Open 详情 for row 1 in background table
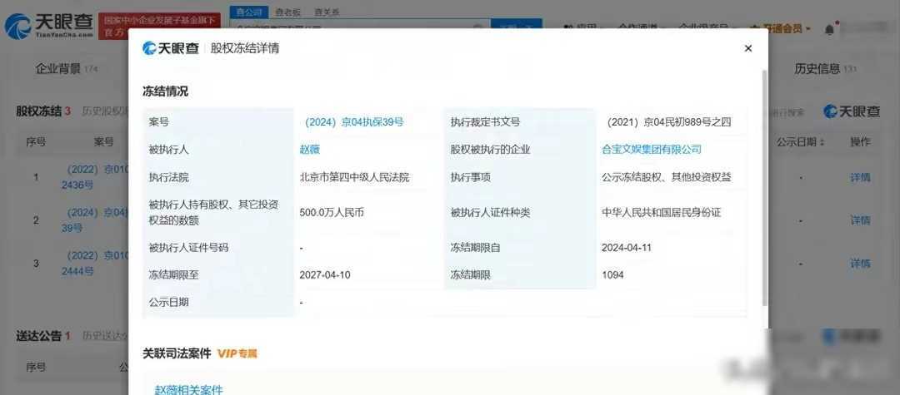Screen dimensions: 900x395 pyautogui.click(x=860, y=177)
